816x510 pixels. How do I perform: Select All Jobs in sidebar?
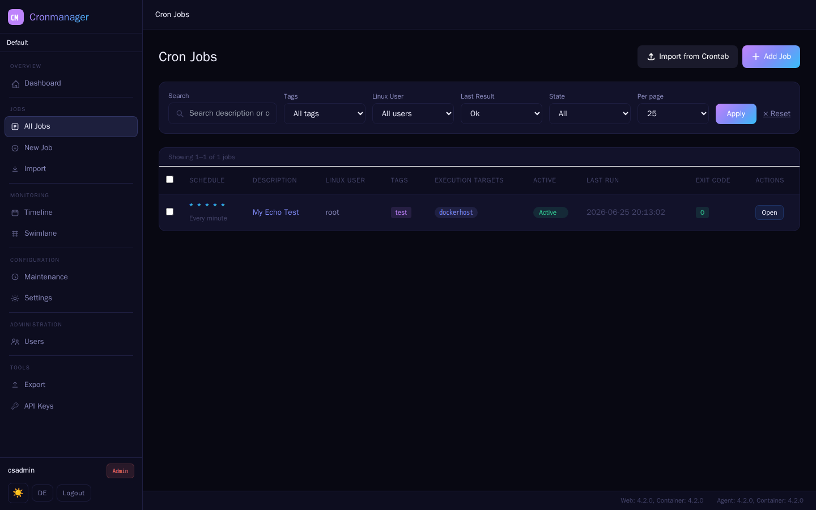[71, 126]
